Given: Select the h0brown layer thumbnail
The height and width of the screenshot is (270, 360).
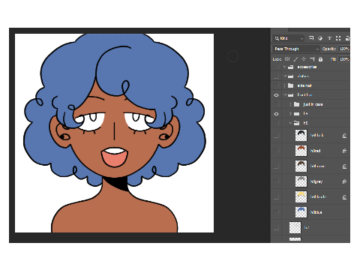Looking at the screenshot, I should [x=301, y=166].
